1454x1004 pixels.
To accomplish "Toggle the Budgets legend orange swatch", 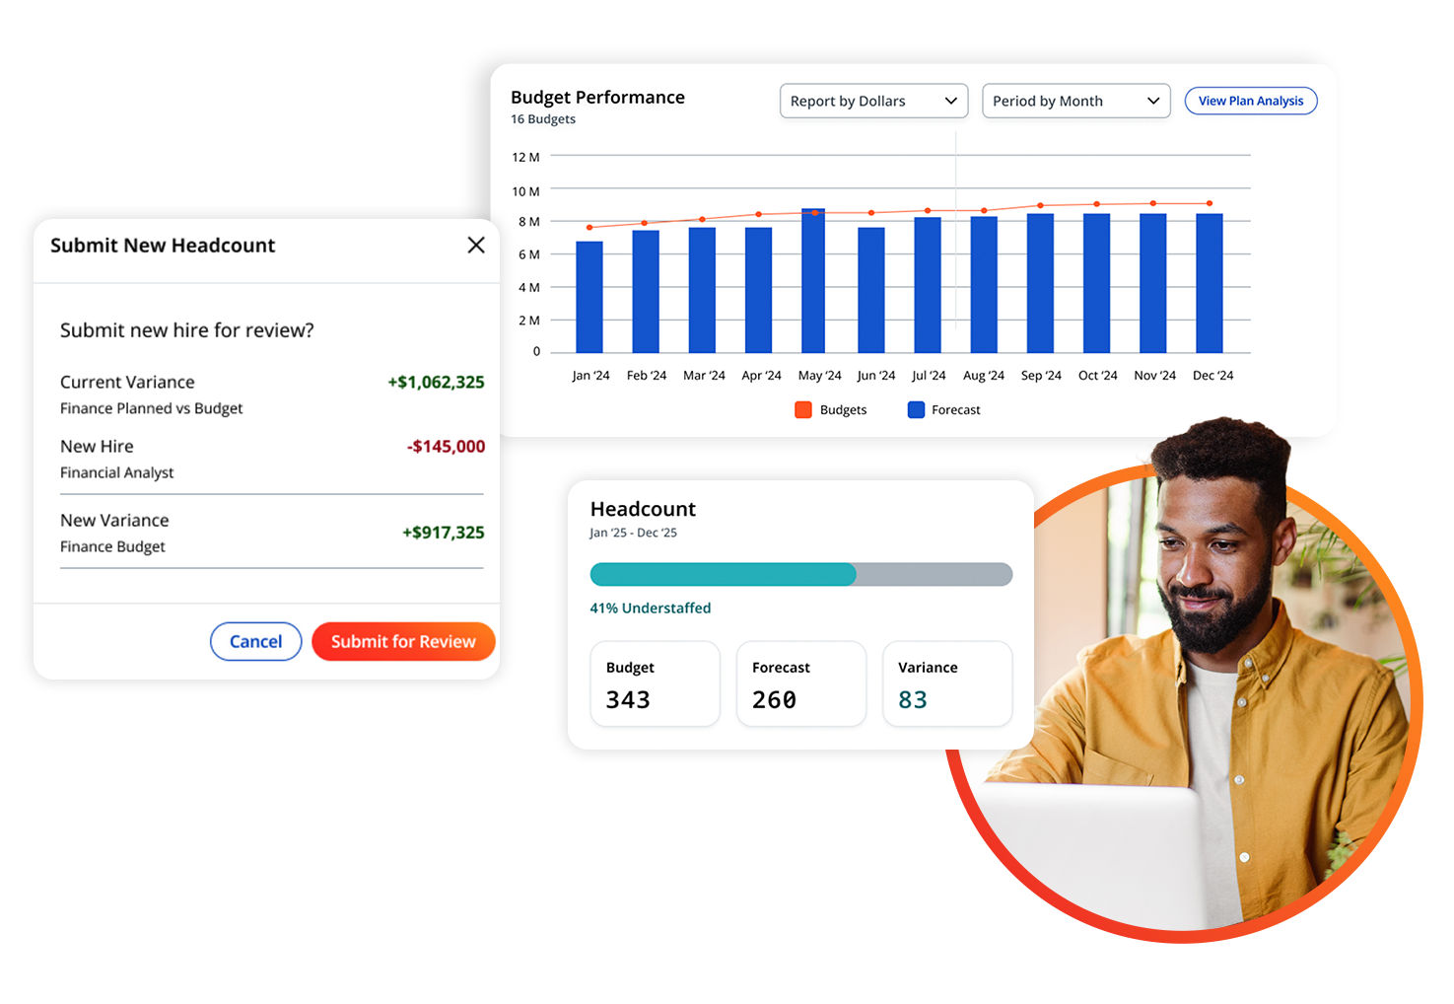I will pyautogui.click(x=803, y=409).
